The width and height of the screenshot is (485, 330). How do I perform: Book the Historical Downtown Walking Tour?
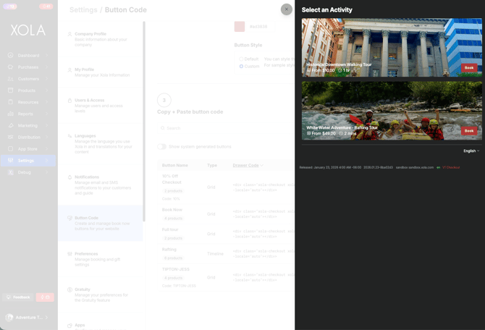pos(469,68)
